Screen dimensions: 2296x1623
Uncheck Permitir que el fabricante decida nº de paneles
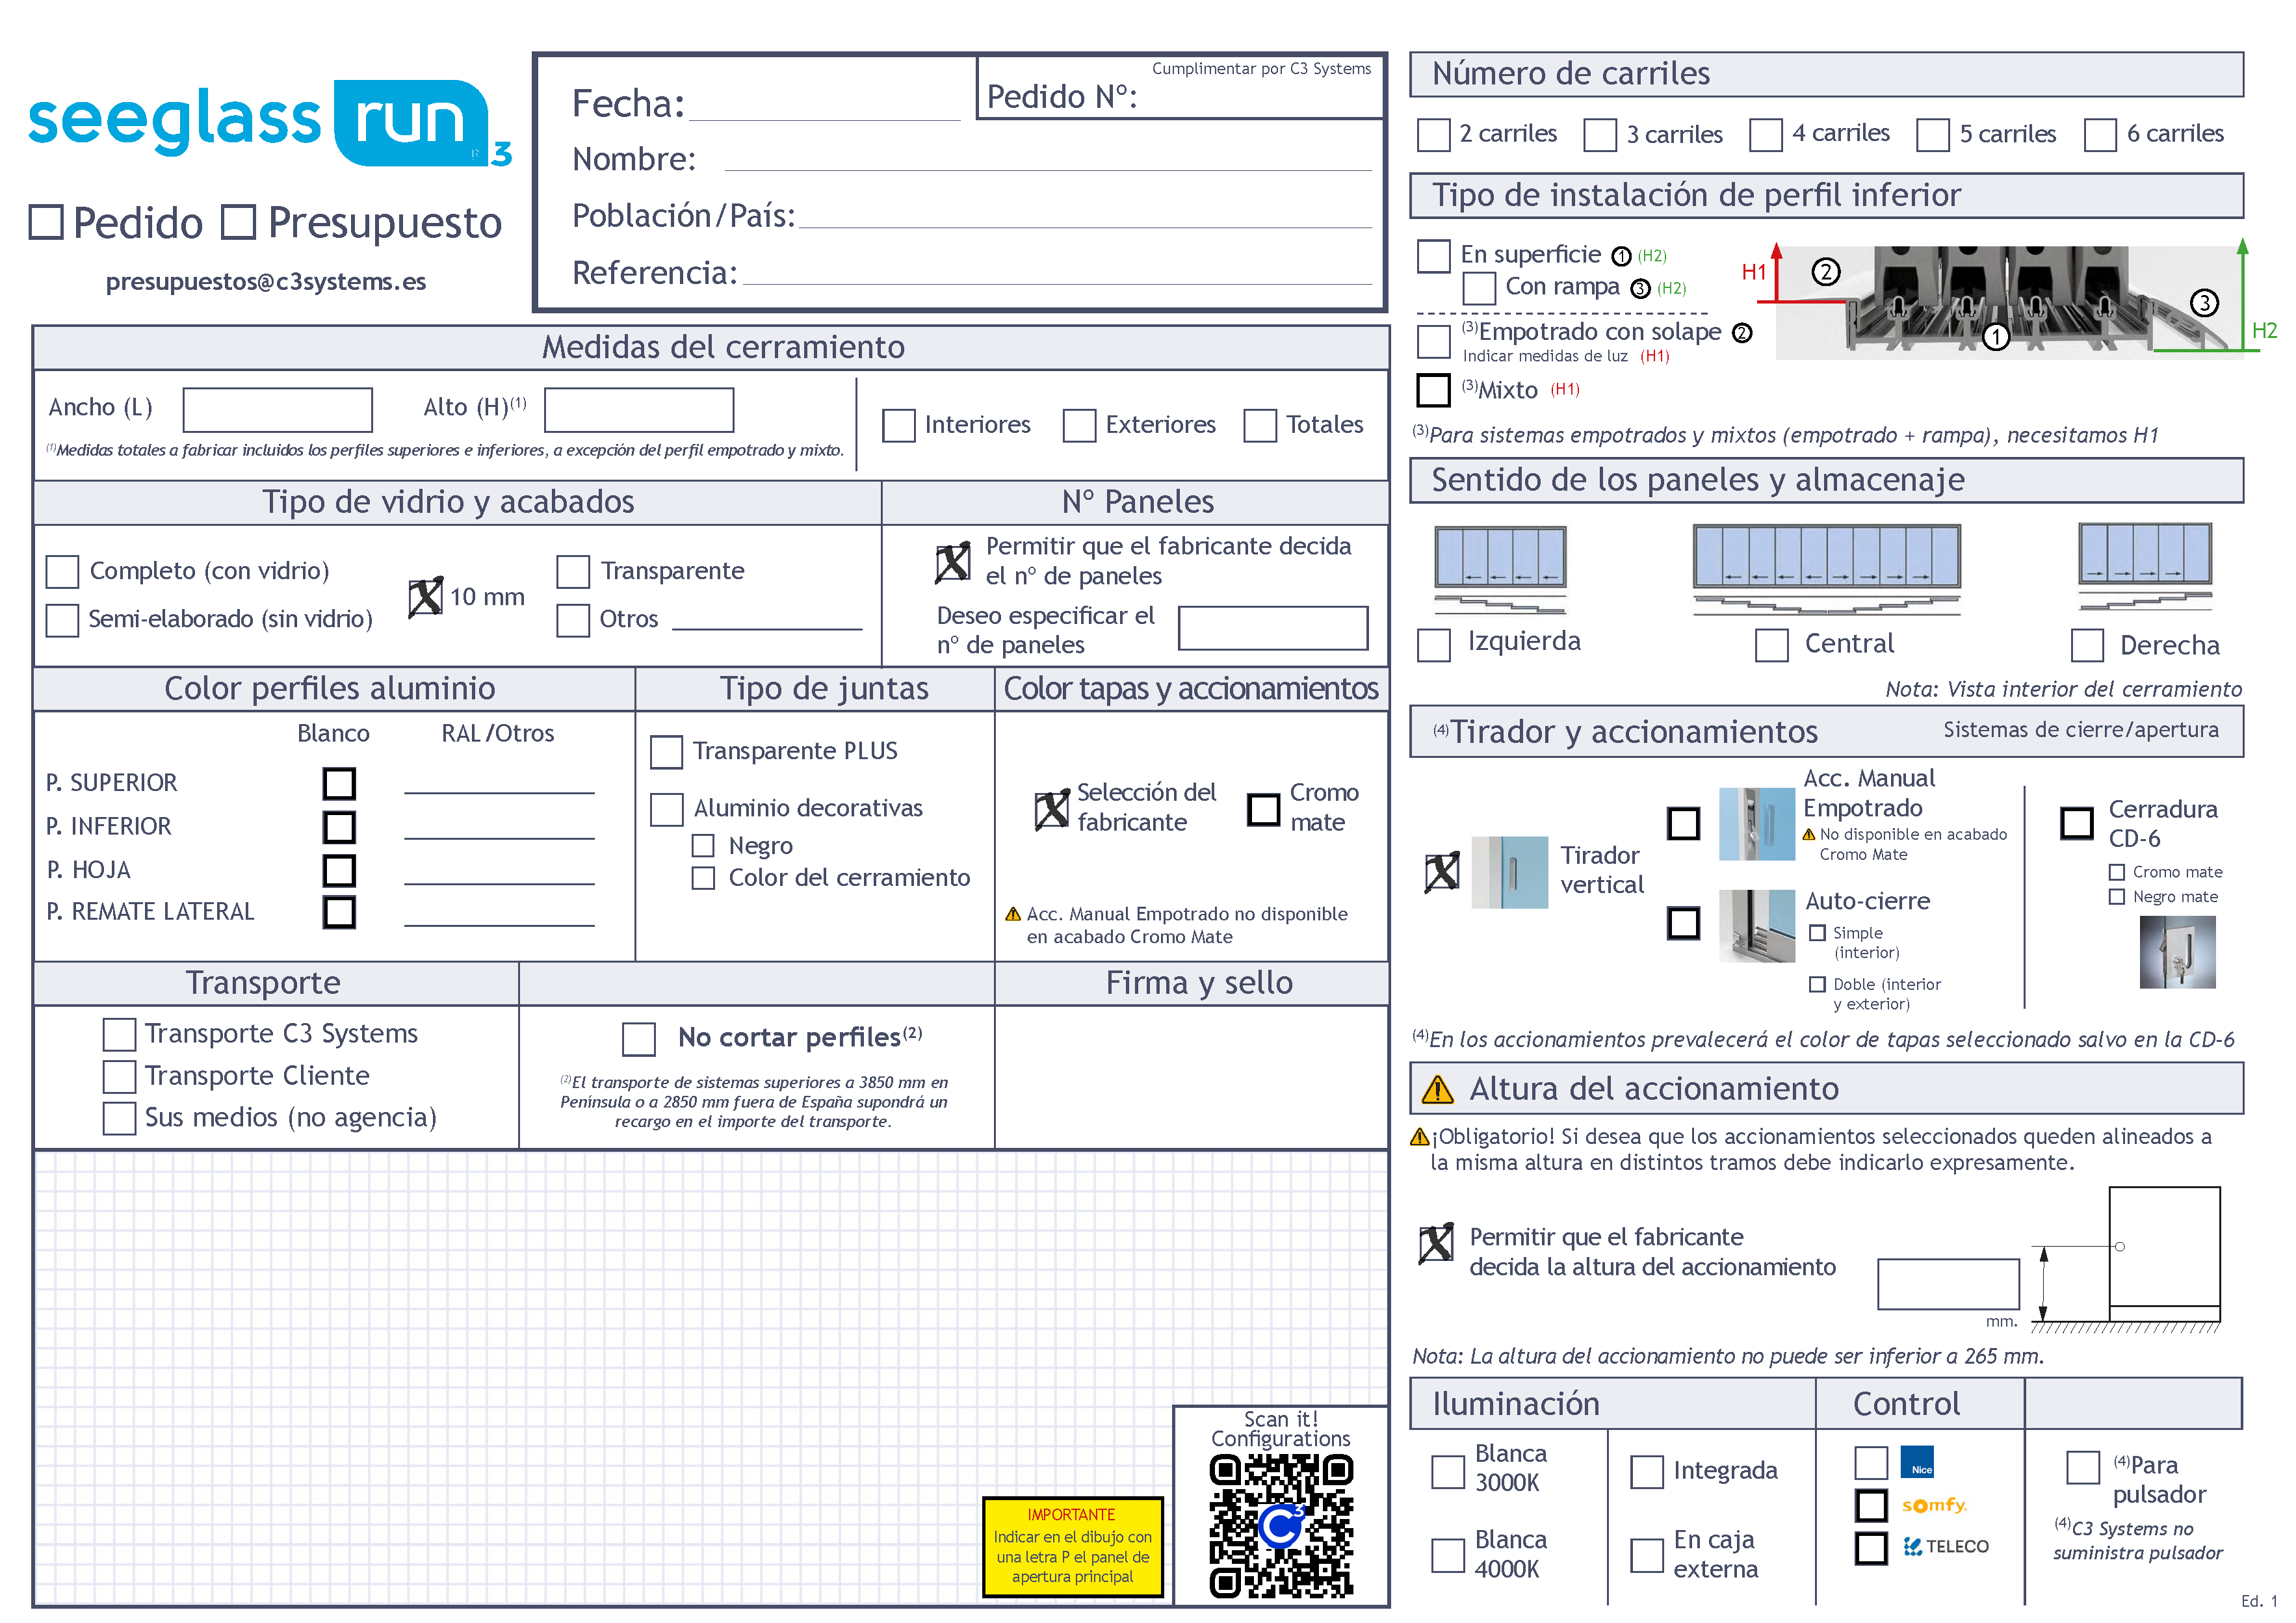click(952, 562)
